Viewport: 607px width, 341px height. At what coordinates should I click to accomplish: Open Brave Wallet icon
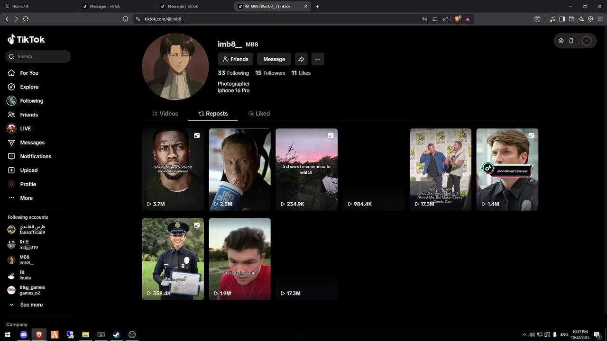tap(571, 19)
